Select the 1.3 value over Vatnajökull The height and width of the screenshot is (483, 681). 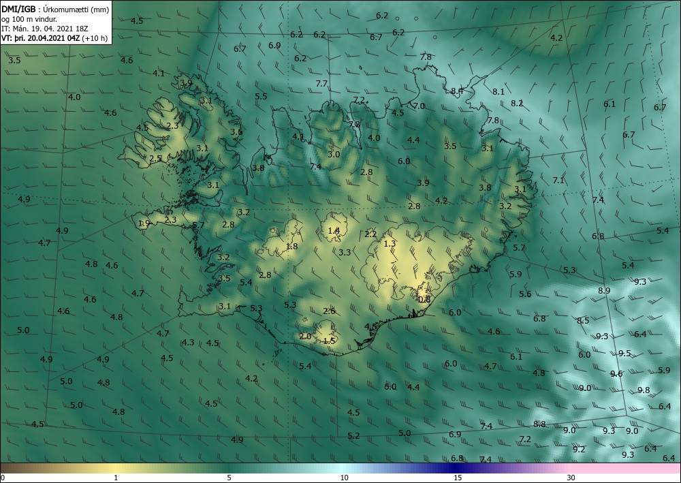390,244
